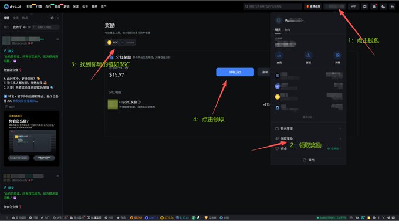Open 钱包管理 wallet management
Viewport: 399px width, 221px height.
click(x=309, y=129)
